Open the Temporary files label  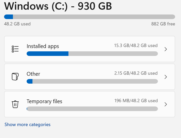point(44,101)
